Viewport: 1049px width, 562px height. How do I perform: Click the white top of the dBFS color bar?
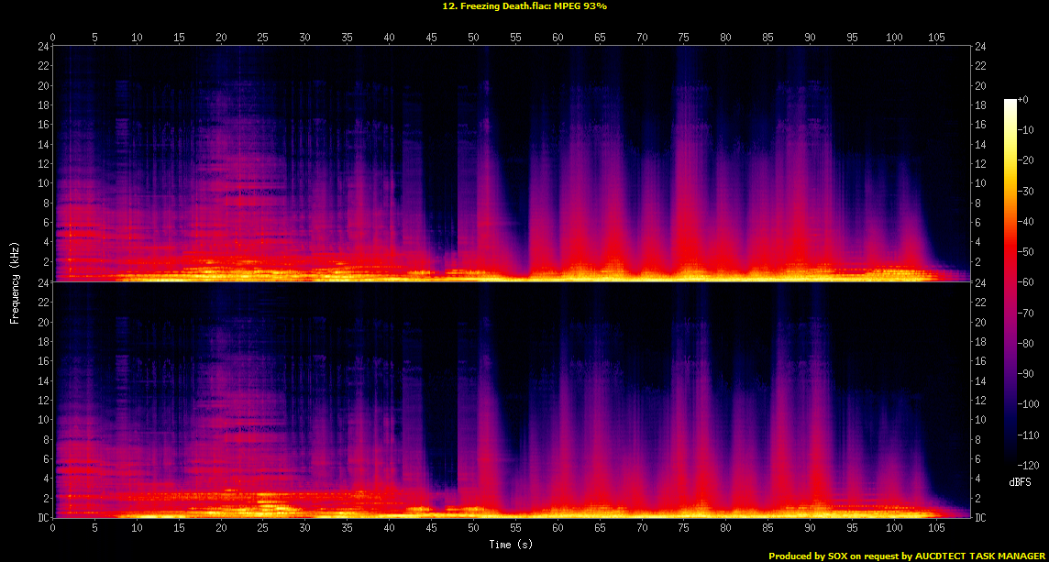[1010, 101]
